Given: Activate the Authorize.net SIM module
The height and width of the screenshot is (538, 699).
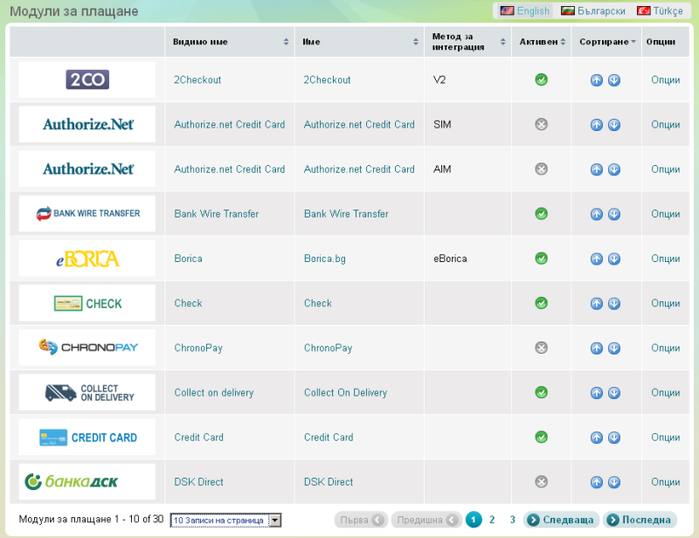Looking at the screenshot, I should click(541, 125).
